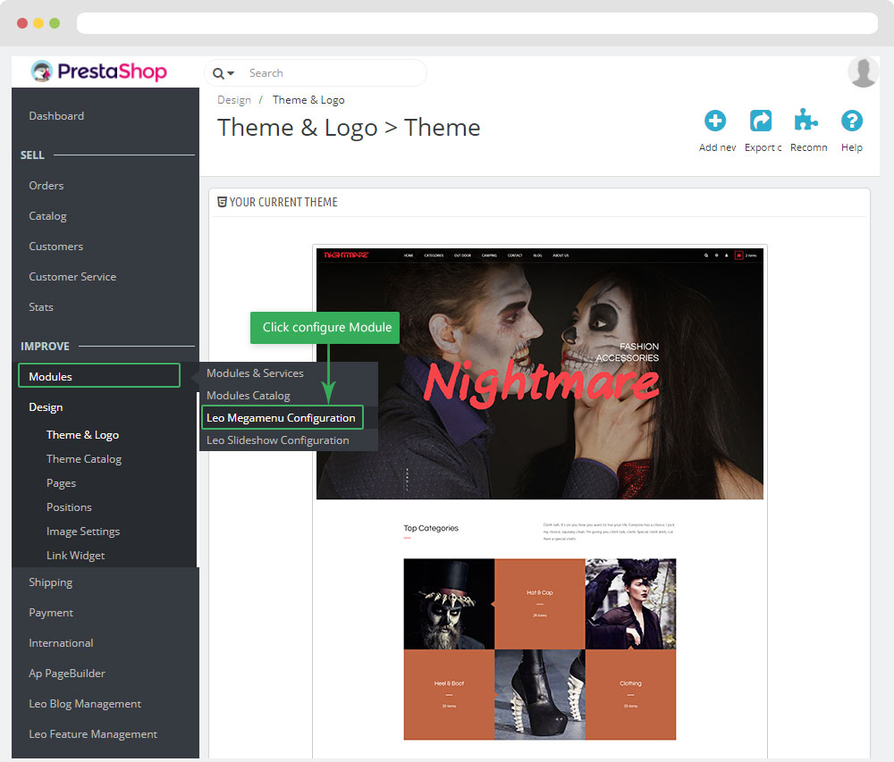Open Modules Catalog submenu entry
This screenshot has height=762, width=894.
point(249,396)
